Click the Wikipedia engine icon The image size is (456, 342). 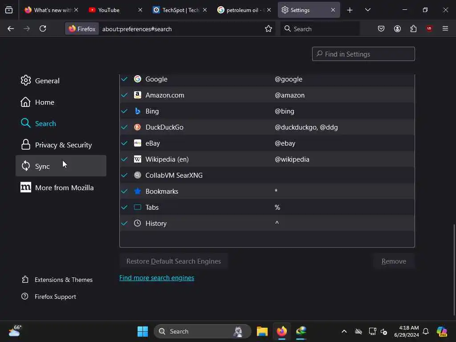point(137,159)
